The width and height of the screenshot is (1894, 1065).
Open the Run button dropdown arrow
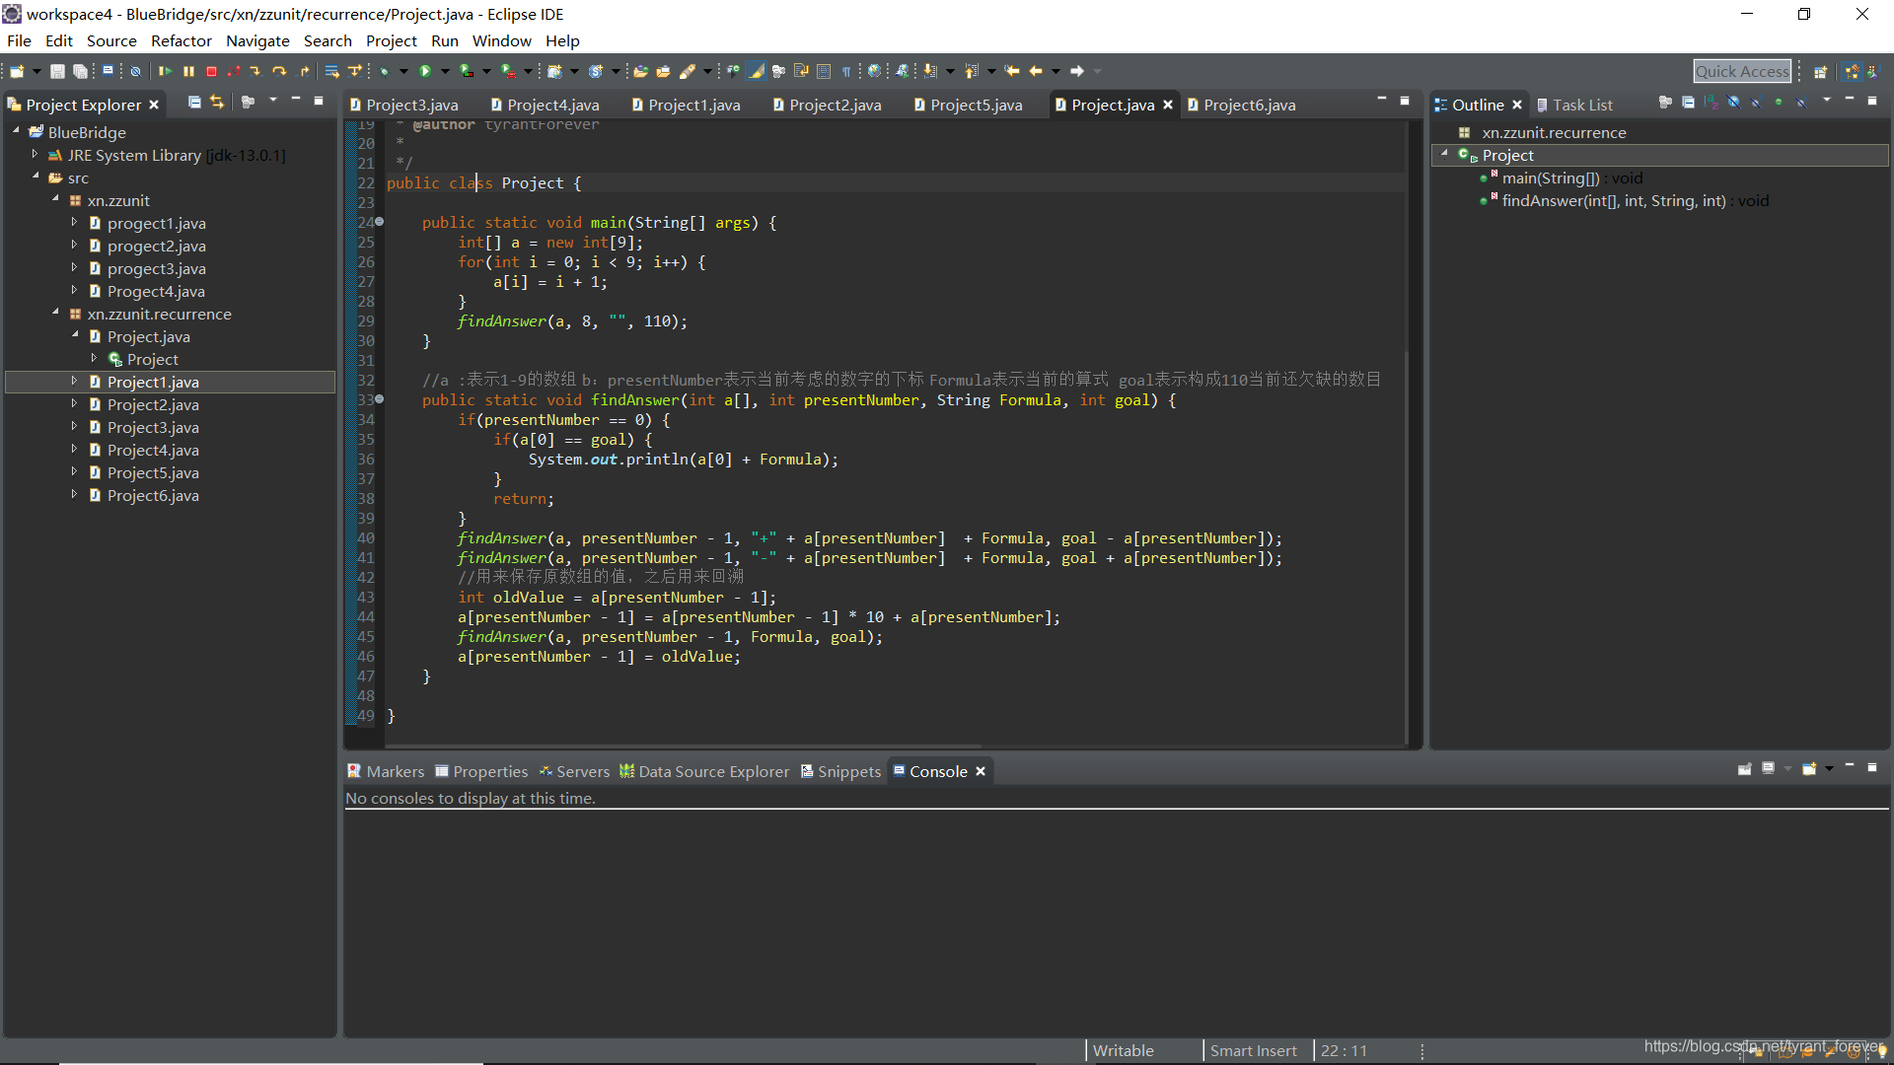445,71
